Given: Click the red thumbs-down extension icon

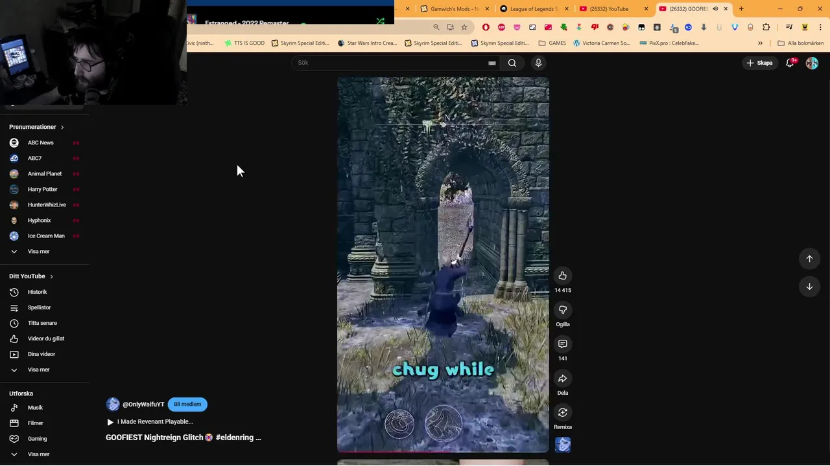Looking at the screenshot, I should [x=595, y=27].
